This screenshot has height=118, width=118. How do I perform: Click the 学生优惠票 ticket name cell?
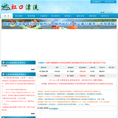[44, 76]
